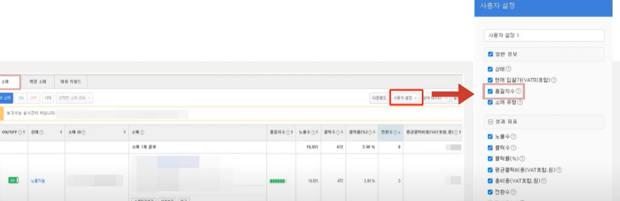Uncheck the 클릭수 checkbox in settings
Image resolution: width=620 pixels, height=201 pixels.
click(490, 148)
